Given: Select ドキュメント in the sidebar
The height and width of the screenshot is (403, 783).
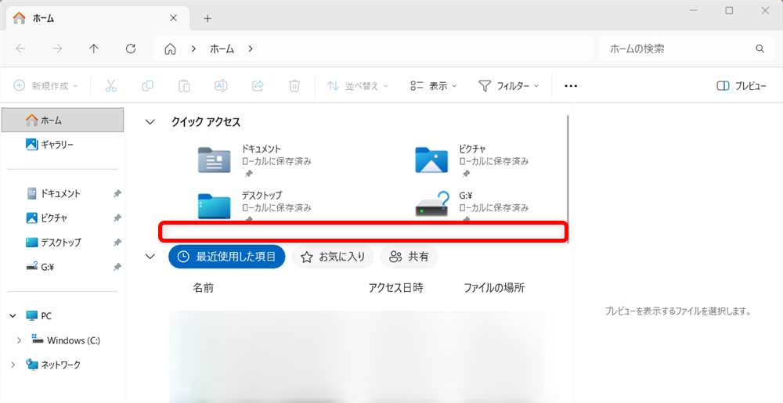Looking at the screenshot, I should (63, 193).
